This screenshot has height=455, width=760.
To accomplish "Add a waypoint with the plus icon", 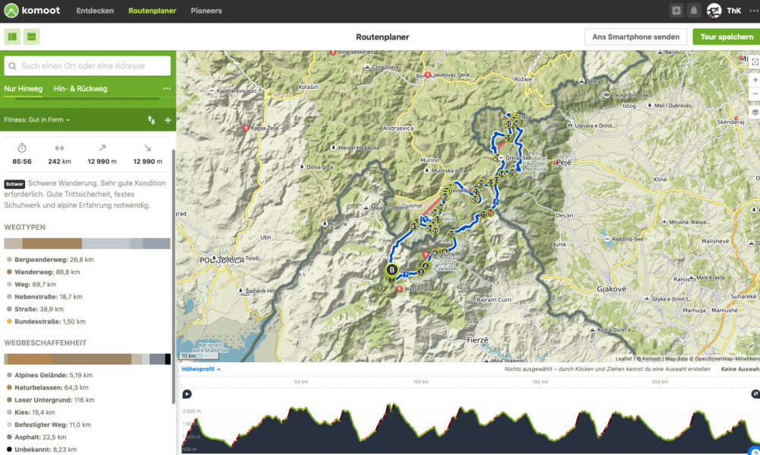I will tap(168, 120).
